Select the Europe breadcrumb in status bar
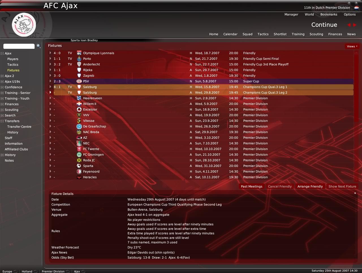Screen dimensions: 362x273 tap(7, 271)
